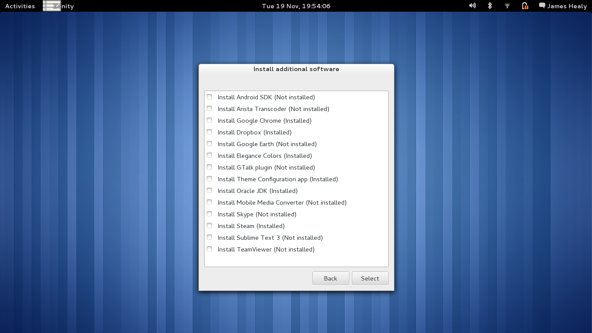
Task: Click the Zenity app icon in top bar
Action: click(x=52, y=6)
